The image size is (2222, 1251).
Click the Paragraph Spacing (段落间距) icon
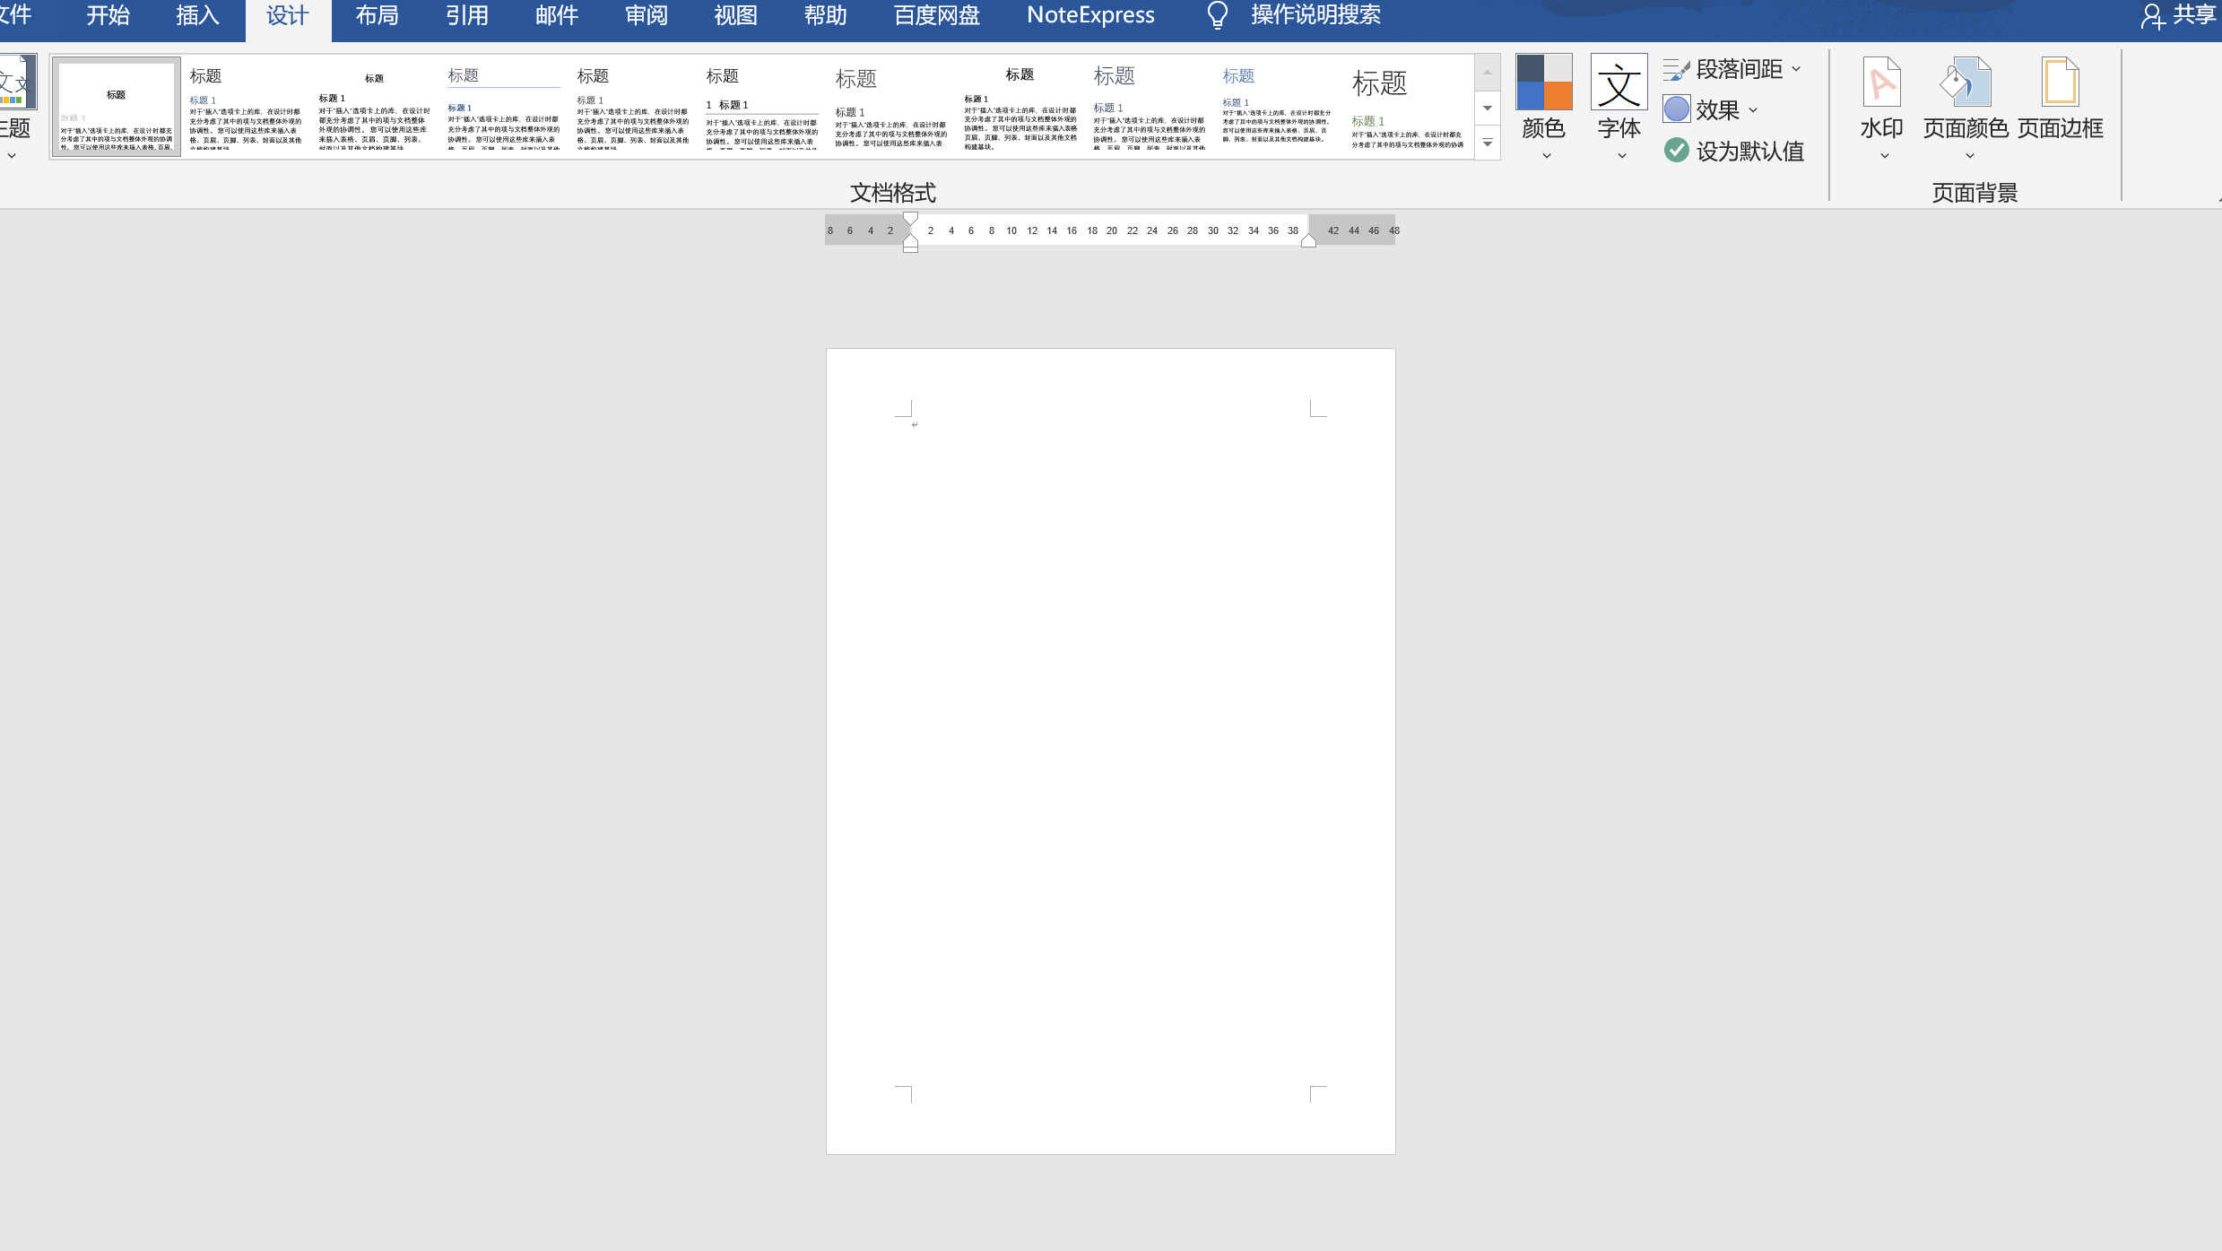[x=1676, y=69]
